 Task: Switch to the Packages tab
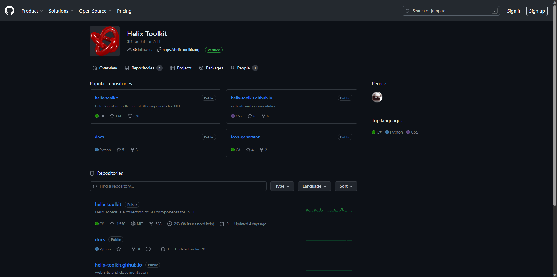pyautogui.click(x=211, y=68)
